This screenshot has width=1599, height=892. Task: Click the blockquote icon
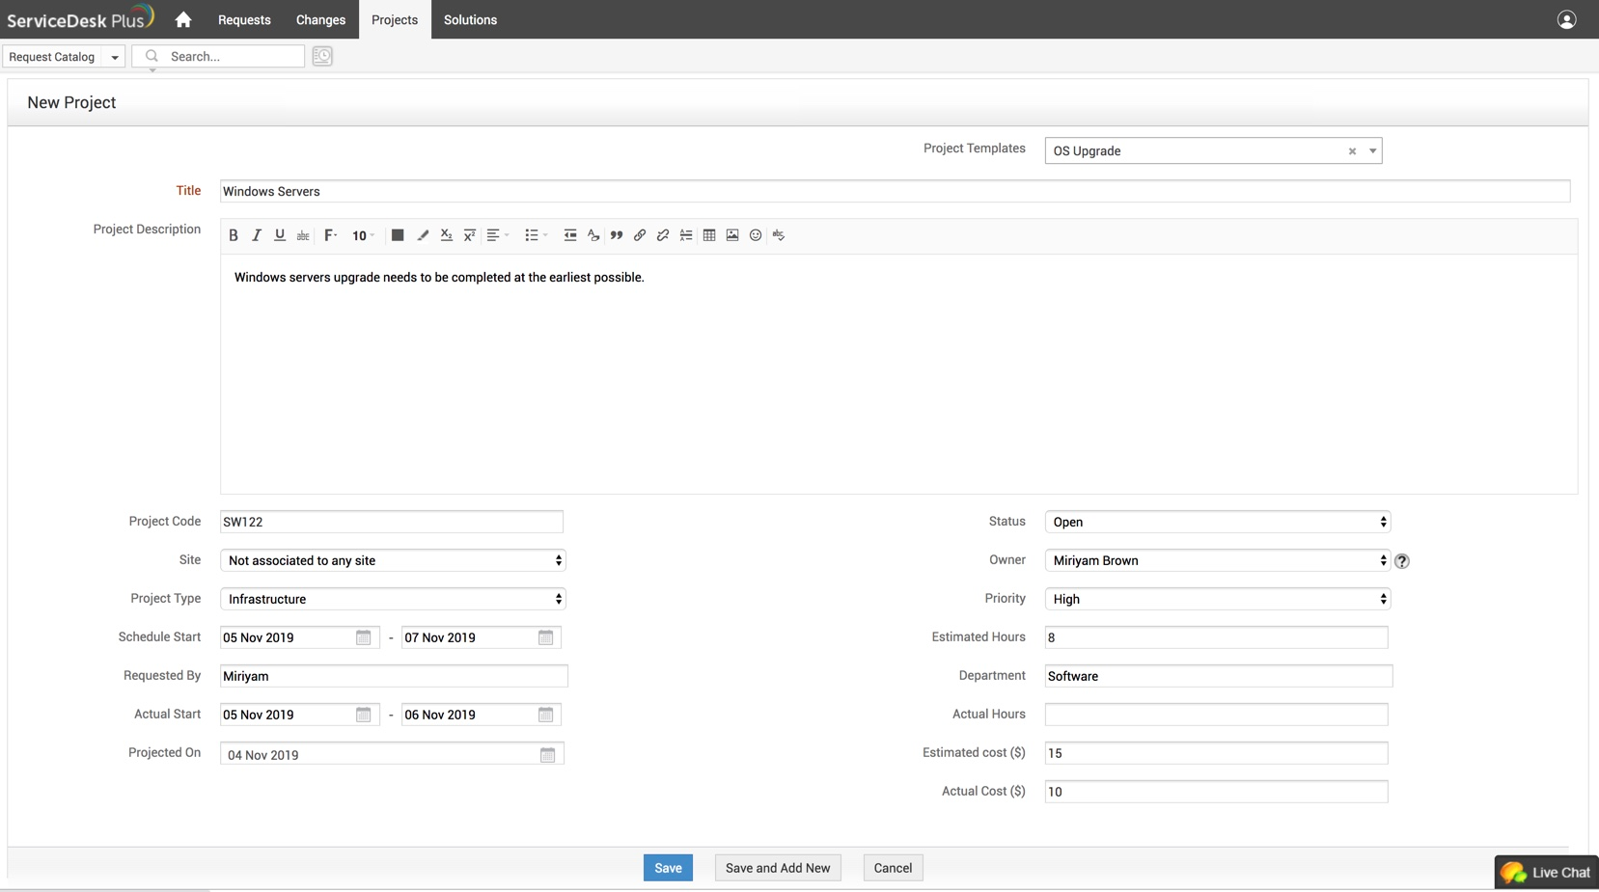tap(617, 235)
